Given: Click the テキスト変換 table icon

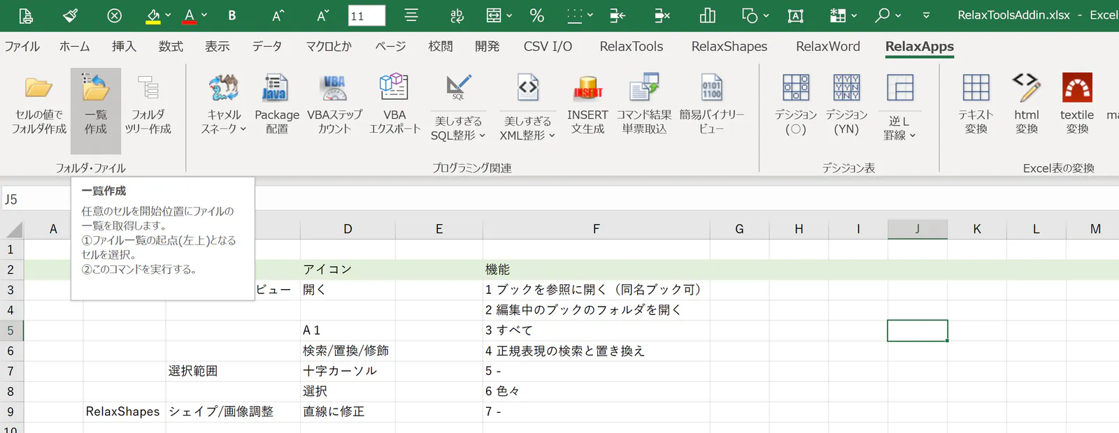Looking at the screenshot, I should pyautogui.click(x=976, y=88).
